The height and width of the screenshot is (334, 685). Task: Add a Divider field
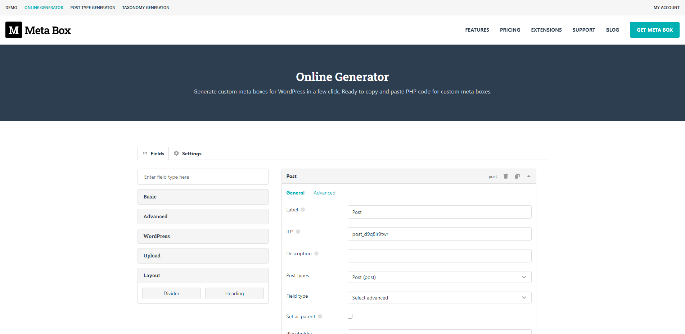(x=171, y=293)
